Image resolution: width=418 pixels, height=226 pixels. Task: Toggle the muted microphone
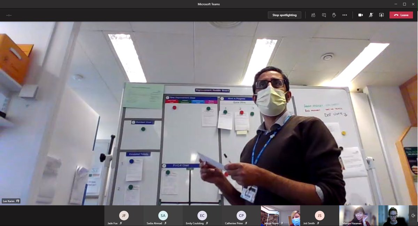[371, 15]
